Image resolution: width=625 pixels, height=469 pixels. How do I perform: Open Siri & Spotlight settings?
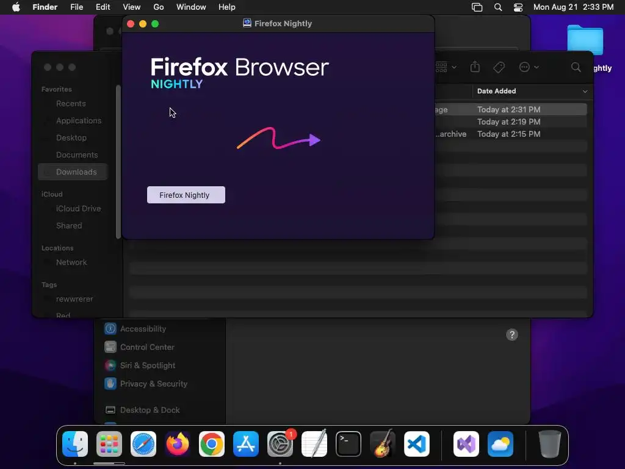coord(148,366)
